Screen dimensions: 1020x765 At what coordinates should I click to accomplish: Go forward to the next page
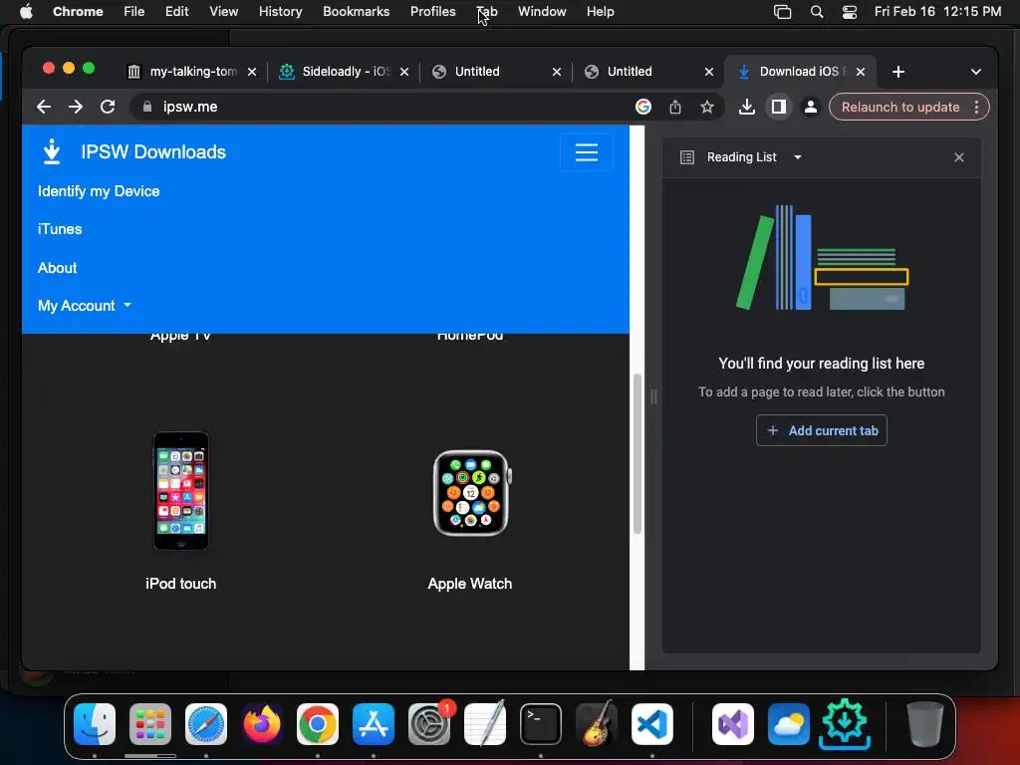click(x=76, y=107)
